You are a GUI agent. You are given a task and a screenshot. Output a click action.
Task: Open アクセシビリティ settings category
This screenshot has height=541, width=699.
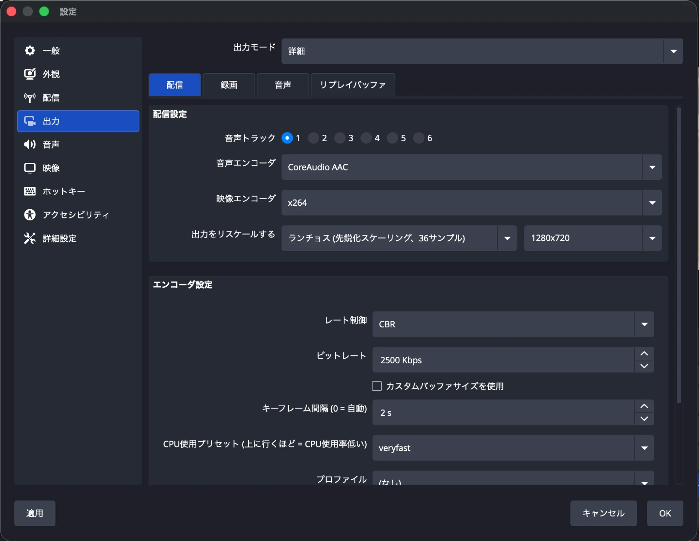coord(78,215)
